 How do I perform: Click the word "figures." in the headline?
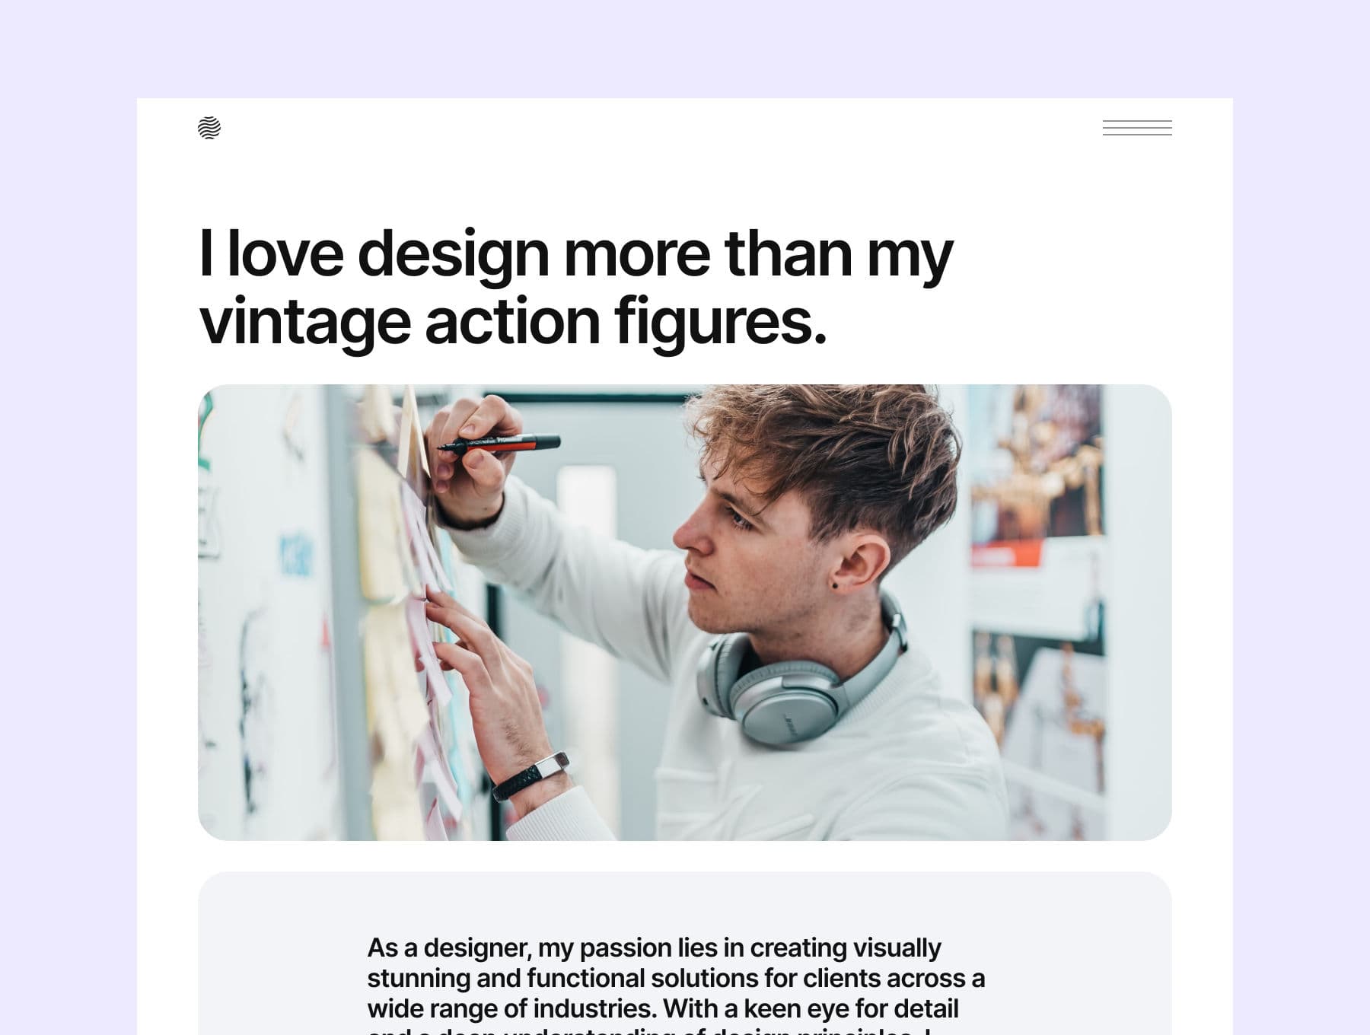pos(720,323)
